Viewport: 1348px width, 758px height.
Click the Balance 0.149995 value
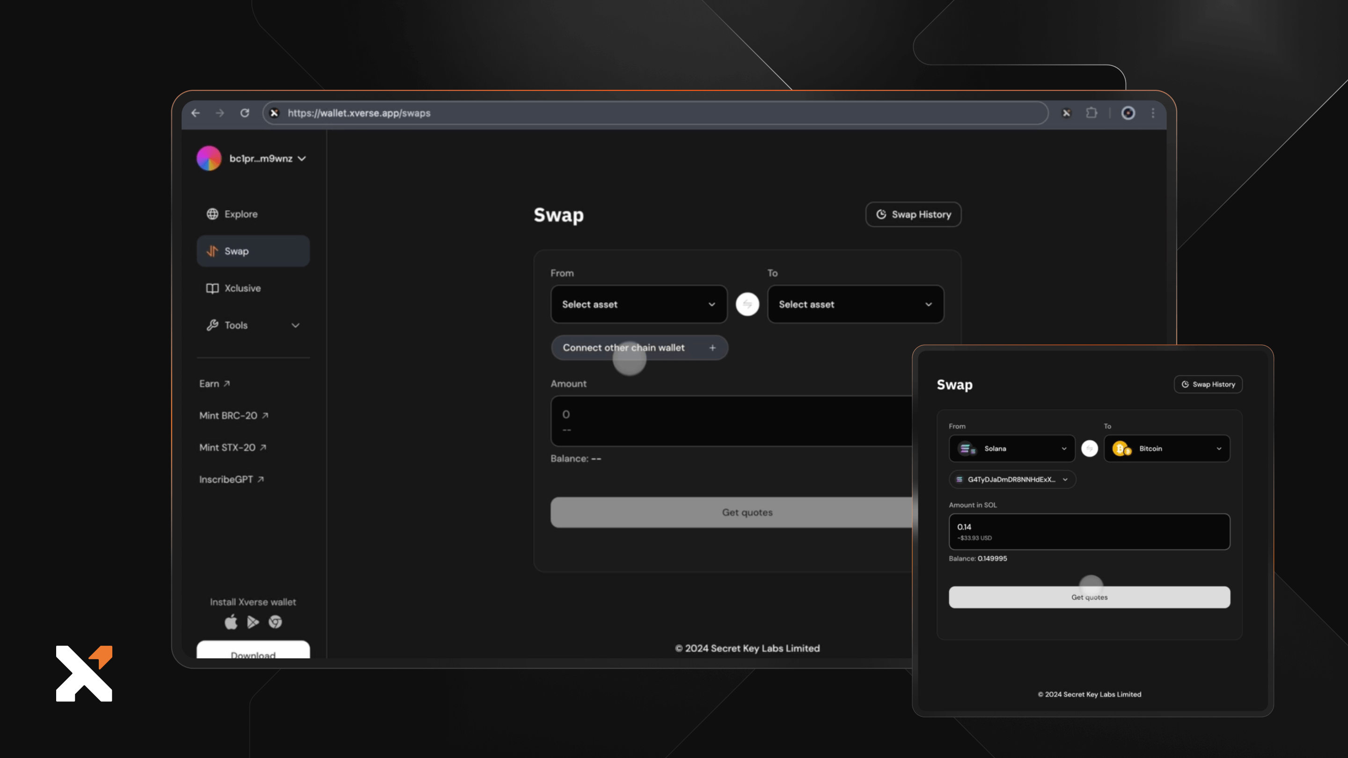click(x=992, y=558)
